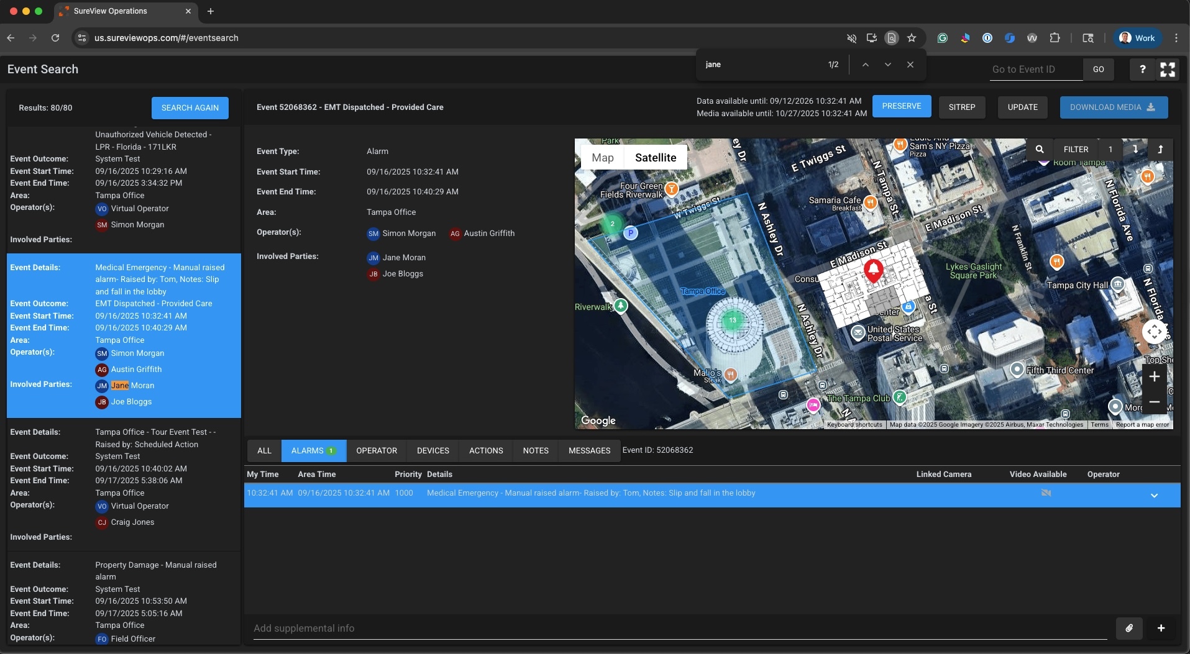Click the plus icon to add supplemental info
1190x654 pixels.
(1161, 628)
